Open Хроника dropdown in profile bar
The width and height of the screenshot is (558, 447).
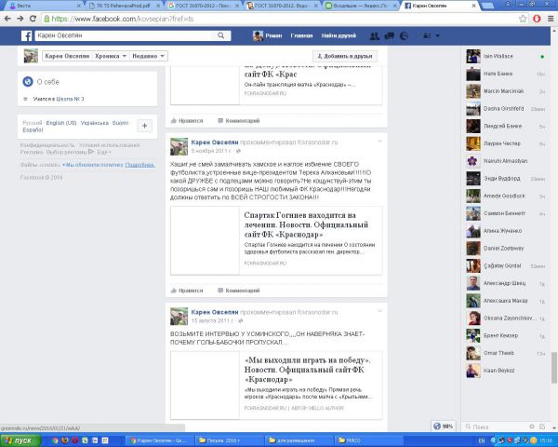coord(111,56)
